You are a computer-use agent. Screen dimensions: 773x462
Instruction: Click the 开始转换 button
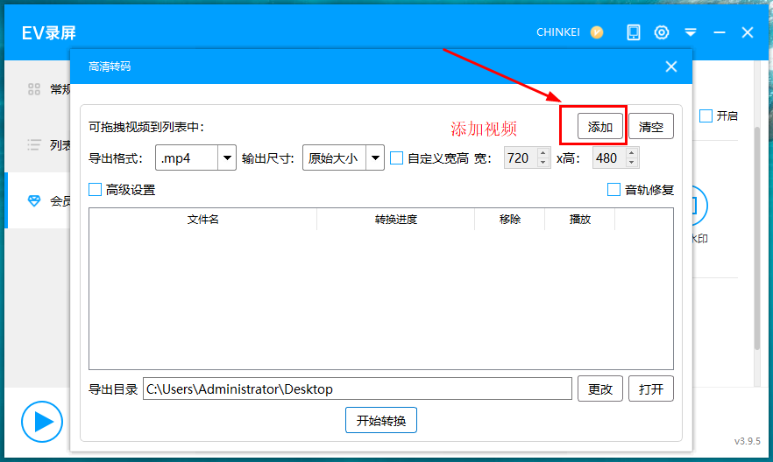click(x=380, y=420)
